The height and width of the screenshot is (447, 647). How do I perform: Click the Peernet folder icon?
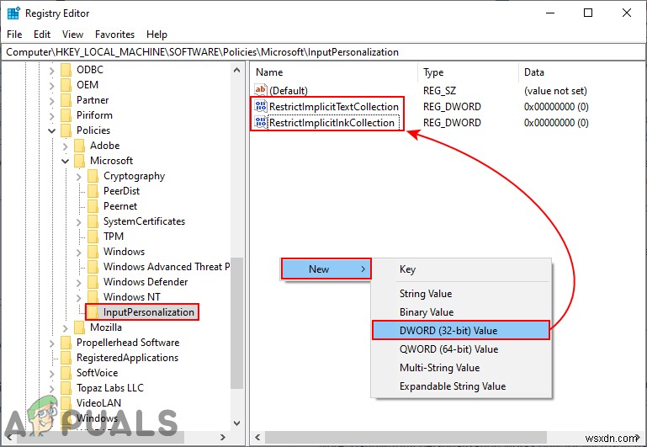(93, 206)
